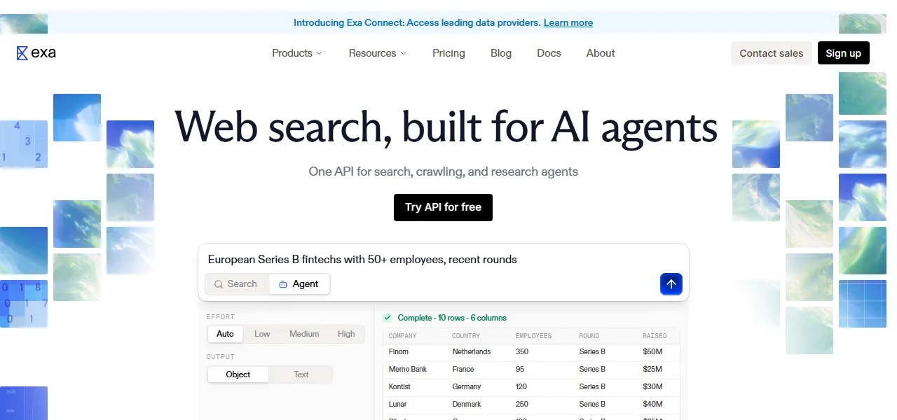The height and width of the screenshot is (420, 897).
Task: Open the Learn more banner link
Action: 568,23
